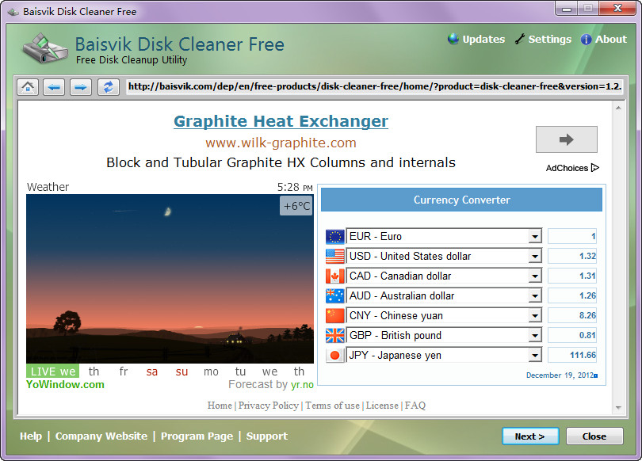Expand the GBP - British pound dropdown
Screen dimensions: 642x461
pyautogui.click(x=535, y=335)
